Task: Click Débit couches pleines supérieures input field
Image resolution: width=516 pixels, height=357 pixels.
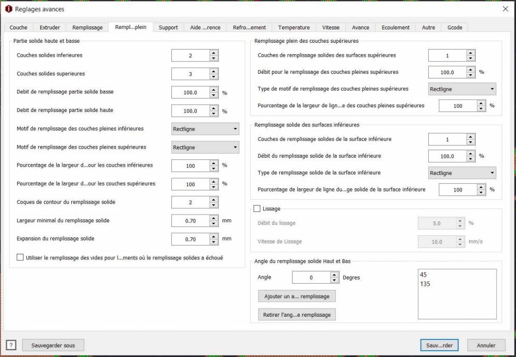Action: click(x=447, y=72)
